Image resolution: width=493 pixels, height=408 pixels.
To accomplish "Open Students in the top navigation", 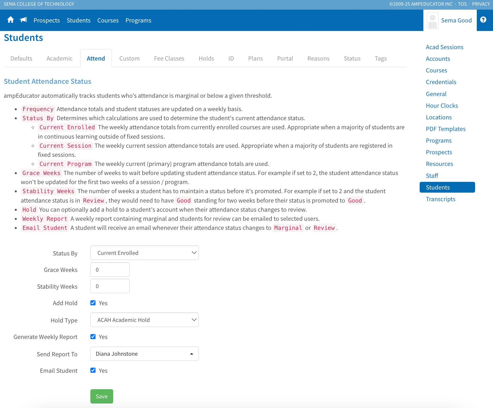I will coord(78,20).
